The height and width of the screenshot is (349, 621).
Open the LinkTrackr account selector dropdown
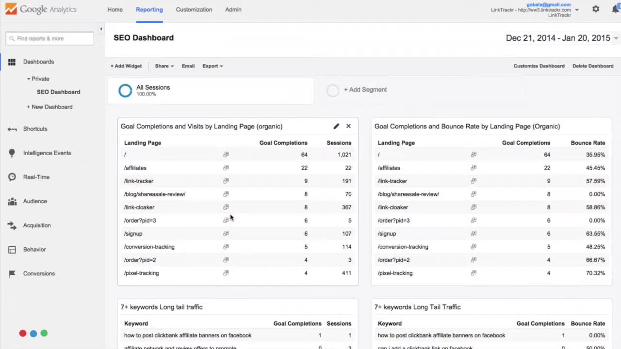pyautogui.click(x=577, y=10)
